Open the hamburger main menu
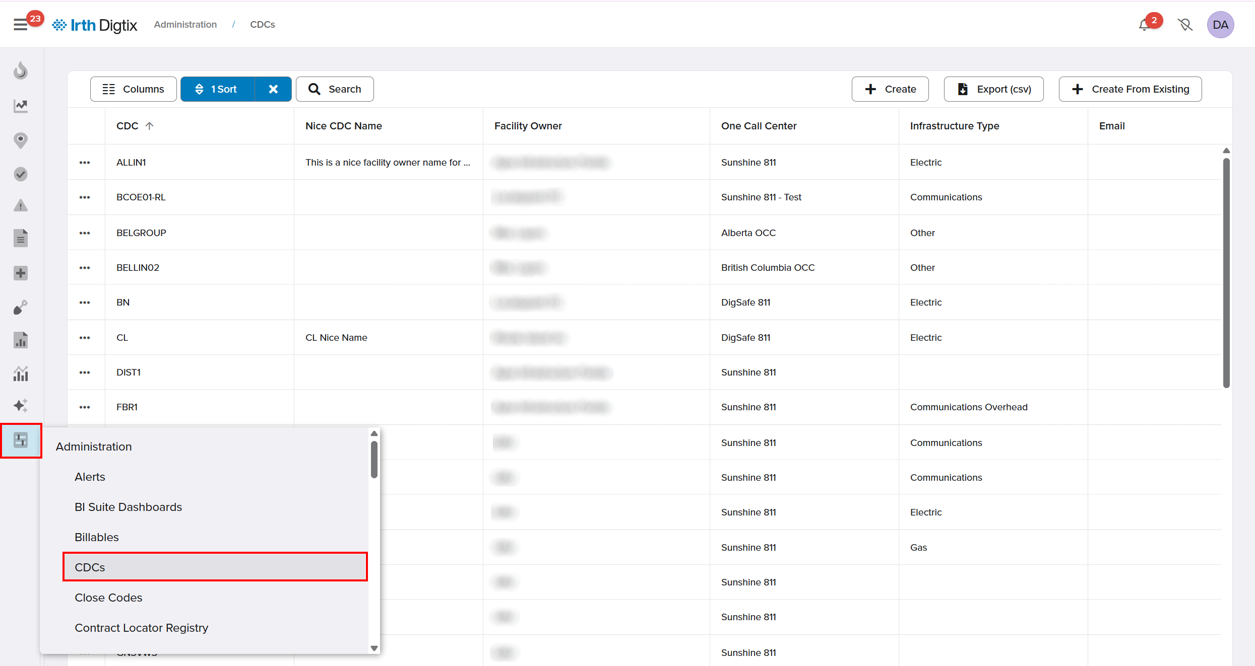The image size is (1255, 666). click(x=20, y=24)
